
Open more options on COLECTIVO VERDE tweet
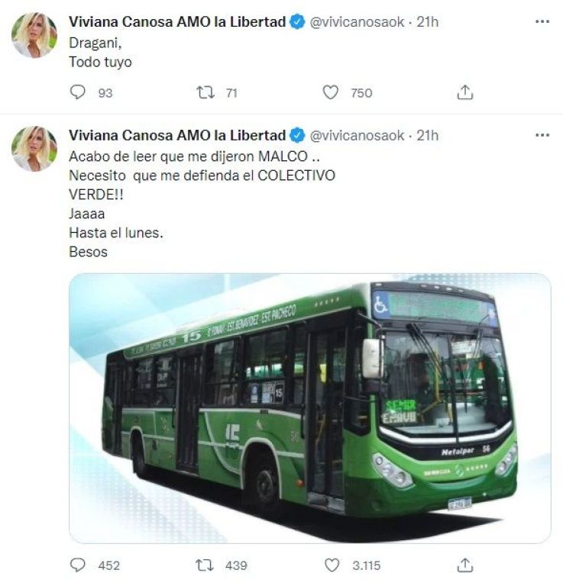(x=542, y=135)
